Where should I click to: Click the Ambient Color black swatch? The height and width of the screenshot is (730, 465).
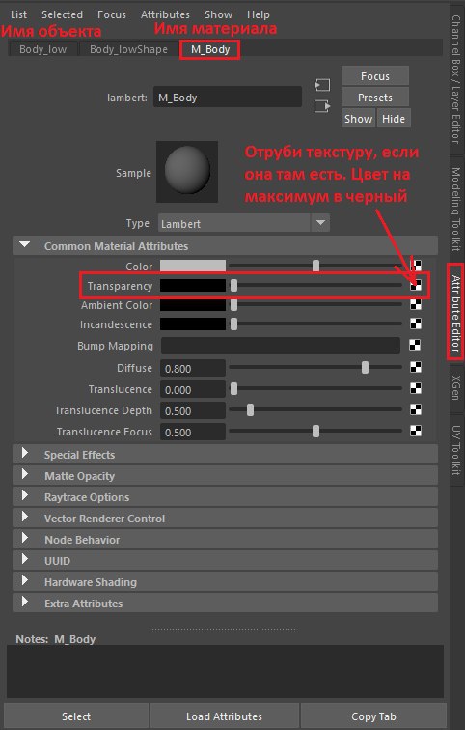pyautogui.click(x=193, y=305)
